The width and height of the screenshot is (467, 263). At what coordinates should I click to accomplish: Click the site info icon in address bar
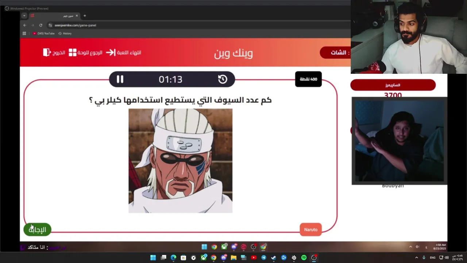[x=50, y=25]
